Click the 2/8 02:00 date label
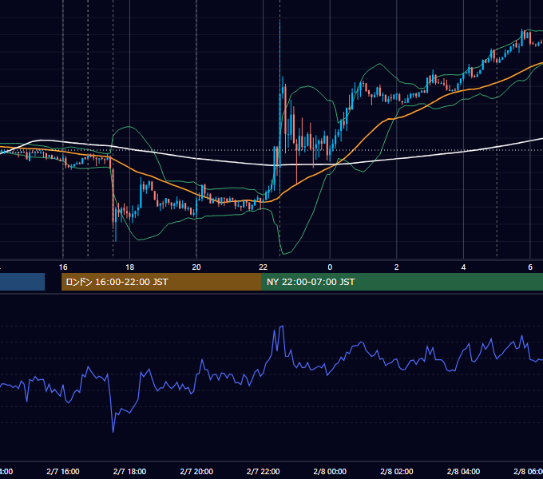Screen dimensions: 543x479 397,471
